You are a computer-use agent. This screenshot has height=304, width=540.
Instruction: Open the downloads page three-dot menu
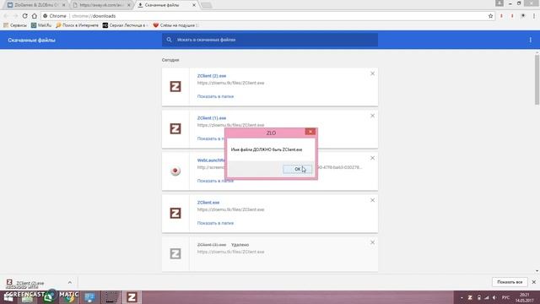531,40
